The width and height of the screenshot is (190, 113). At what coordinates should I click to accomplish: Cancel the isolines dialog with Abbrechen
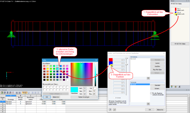point(160,109)
